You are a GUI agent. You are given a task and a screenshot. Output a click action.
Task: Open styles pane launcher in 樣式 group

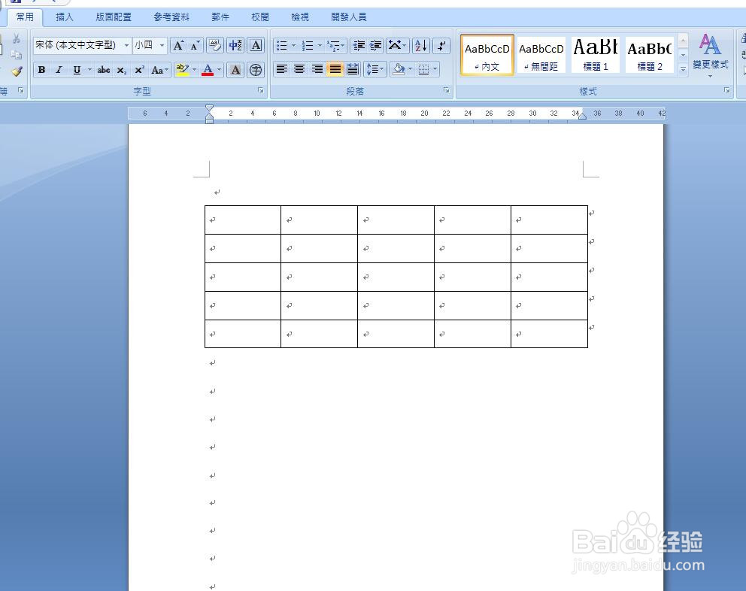point(727,90)
